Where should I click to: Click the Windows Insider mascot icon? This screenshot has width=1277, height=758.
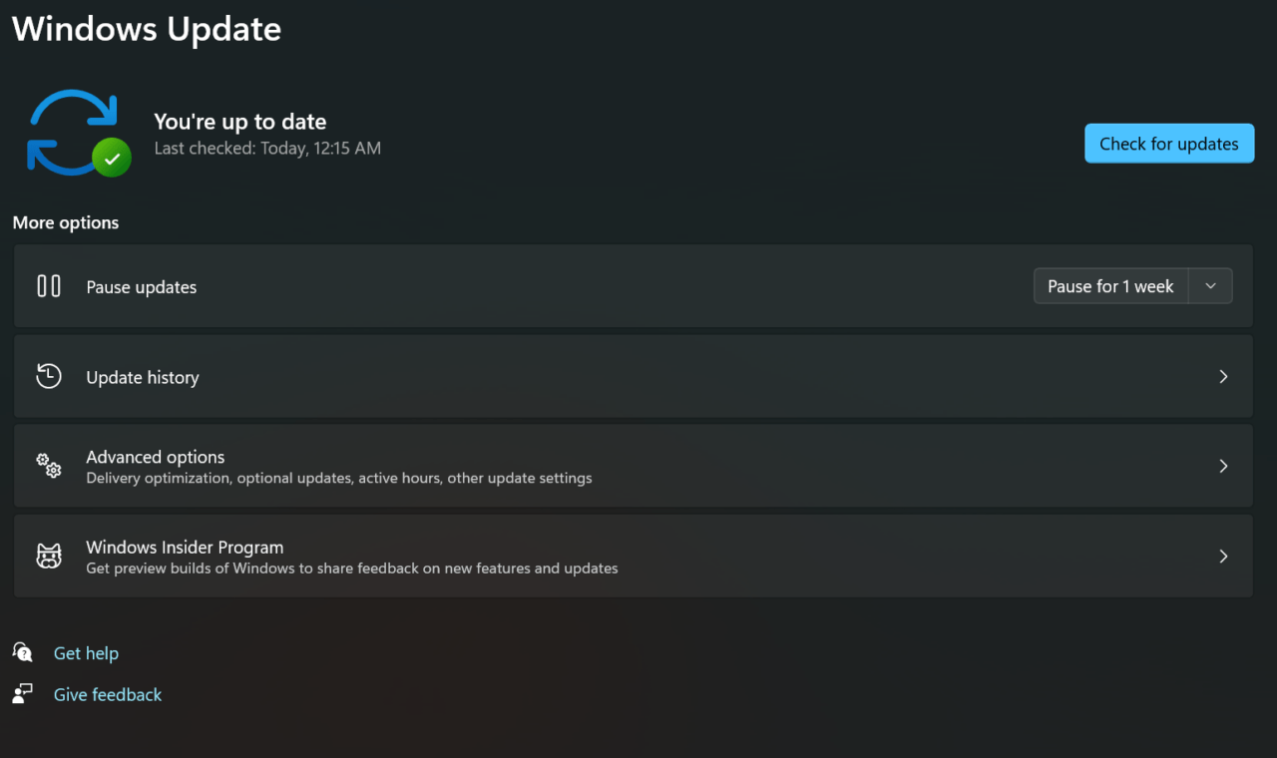point(49,557)
